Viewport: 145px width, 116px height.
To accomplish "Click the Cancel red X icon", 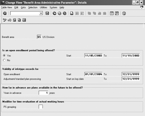I will click(x=65, y=13).
